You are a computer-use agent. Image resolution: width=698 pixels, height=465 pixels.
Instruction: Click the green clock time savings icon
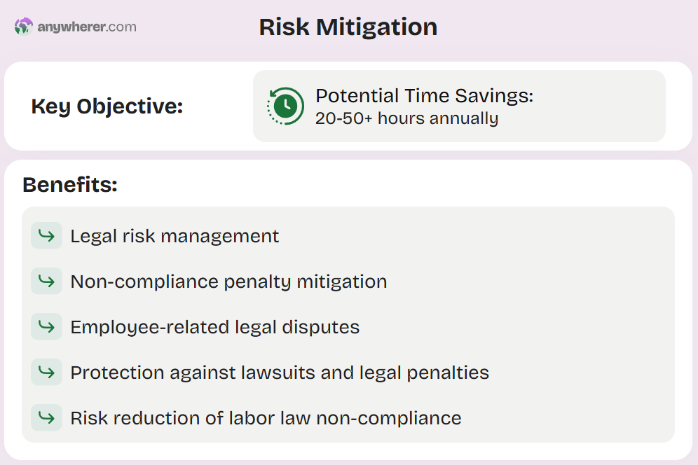point(285,106)
